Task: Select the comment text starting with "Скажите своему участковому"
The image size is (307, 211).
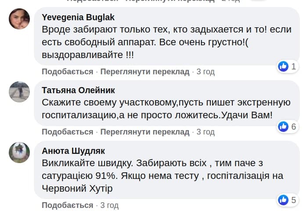Action: pos(166,109)
